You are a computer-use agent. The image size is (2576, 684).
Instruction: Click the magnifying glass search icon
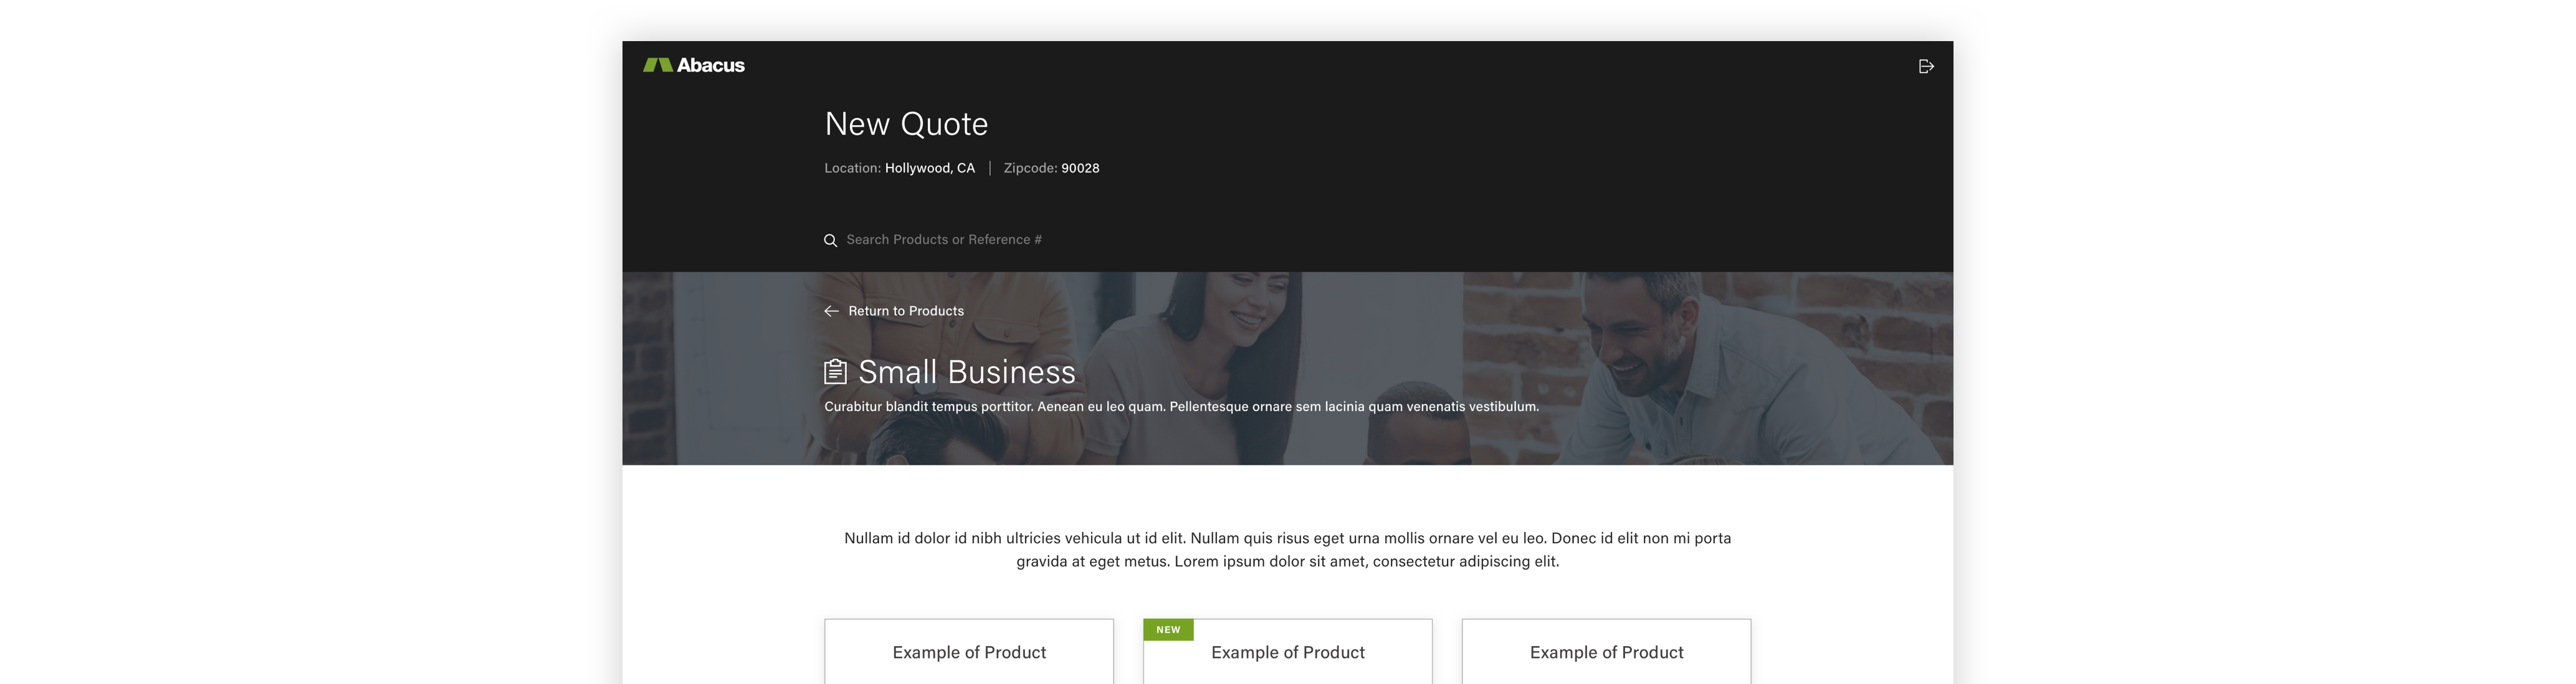click(x=830, y=240)
